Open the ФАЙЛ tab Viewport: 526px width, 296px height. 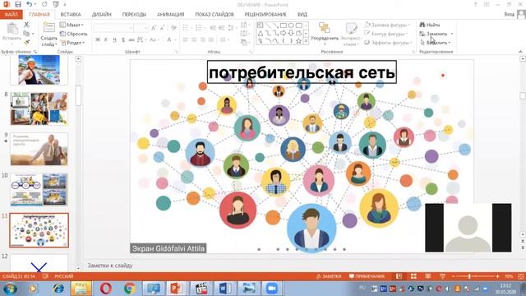point(11,15)
